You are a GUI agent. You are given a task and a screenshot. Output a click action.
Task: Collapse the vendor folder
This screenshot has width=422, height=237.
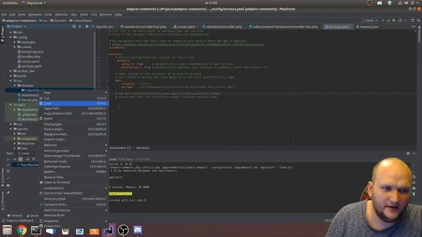11,129
